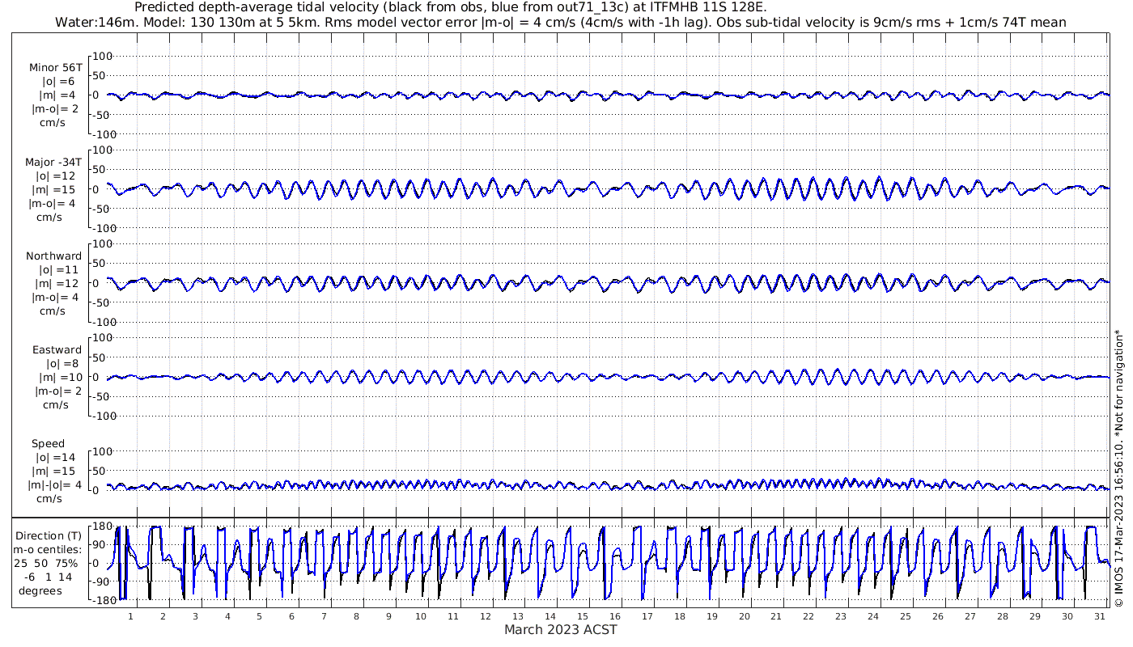Select "|m-o|= 4" in the Major -34T panel
Screen dimensions: 1133x647
coord(53,203)
